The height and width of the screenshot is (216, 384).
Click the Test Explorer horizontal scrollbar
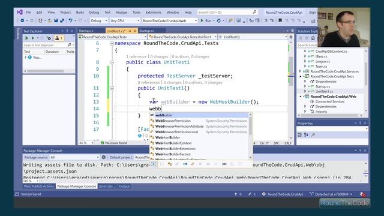46,71
